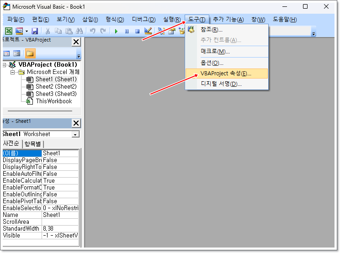Choose 디지털 서명(D)... menu entry
Image resolution: width=340 pixels, height=253 pixels.
tap(227, 84)
